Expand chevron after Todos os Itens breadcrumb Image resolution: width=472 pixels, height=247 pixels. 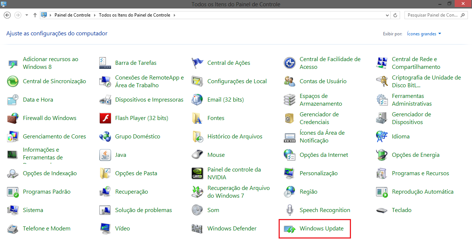tap(174, 15)
